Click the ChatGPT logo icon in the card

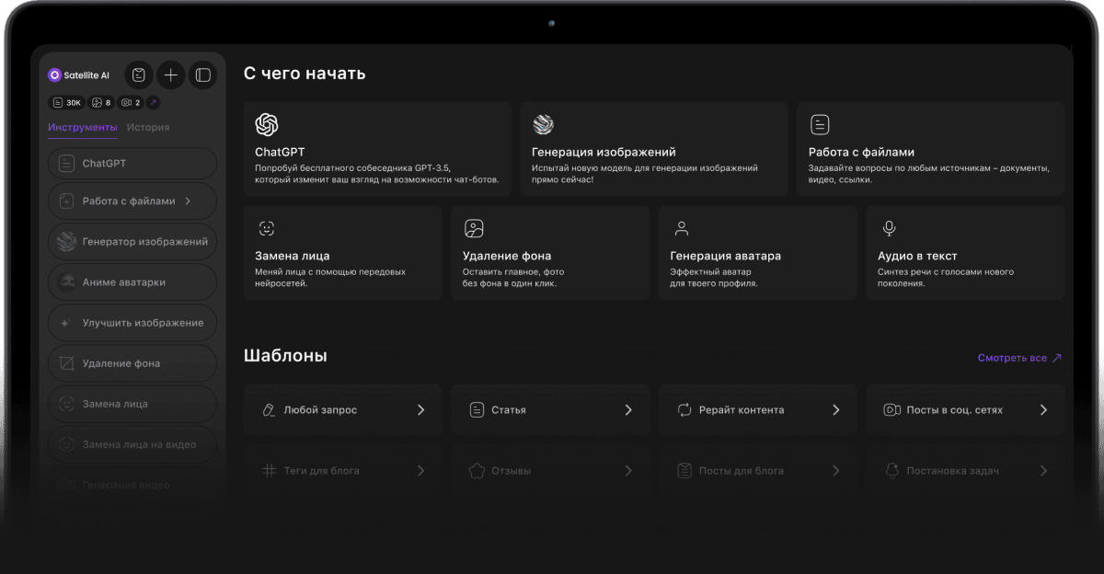tap(267, 125)
